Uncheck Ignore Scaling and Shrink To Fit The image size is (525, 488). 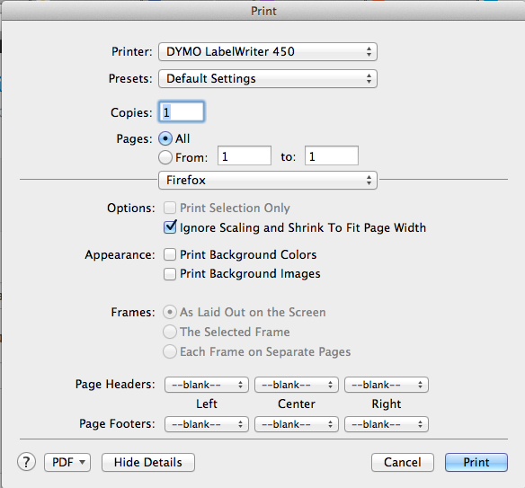click(x=170, y=227)
